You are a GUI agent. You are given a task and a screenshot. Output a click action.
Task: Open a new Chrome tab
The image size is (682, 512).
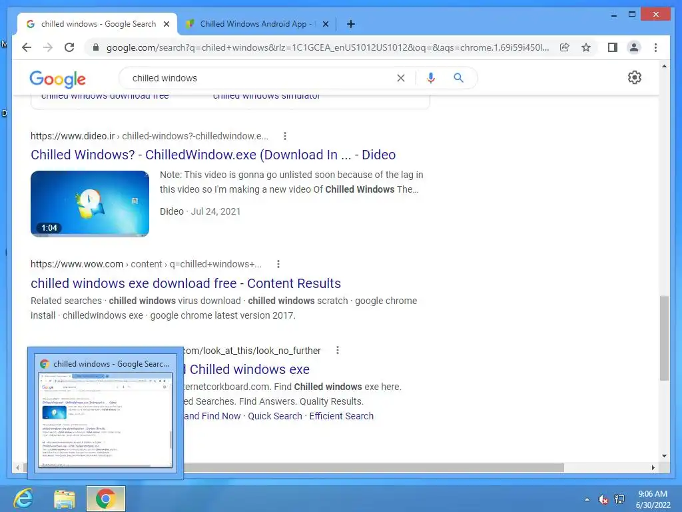click(x=350, y=24)
